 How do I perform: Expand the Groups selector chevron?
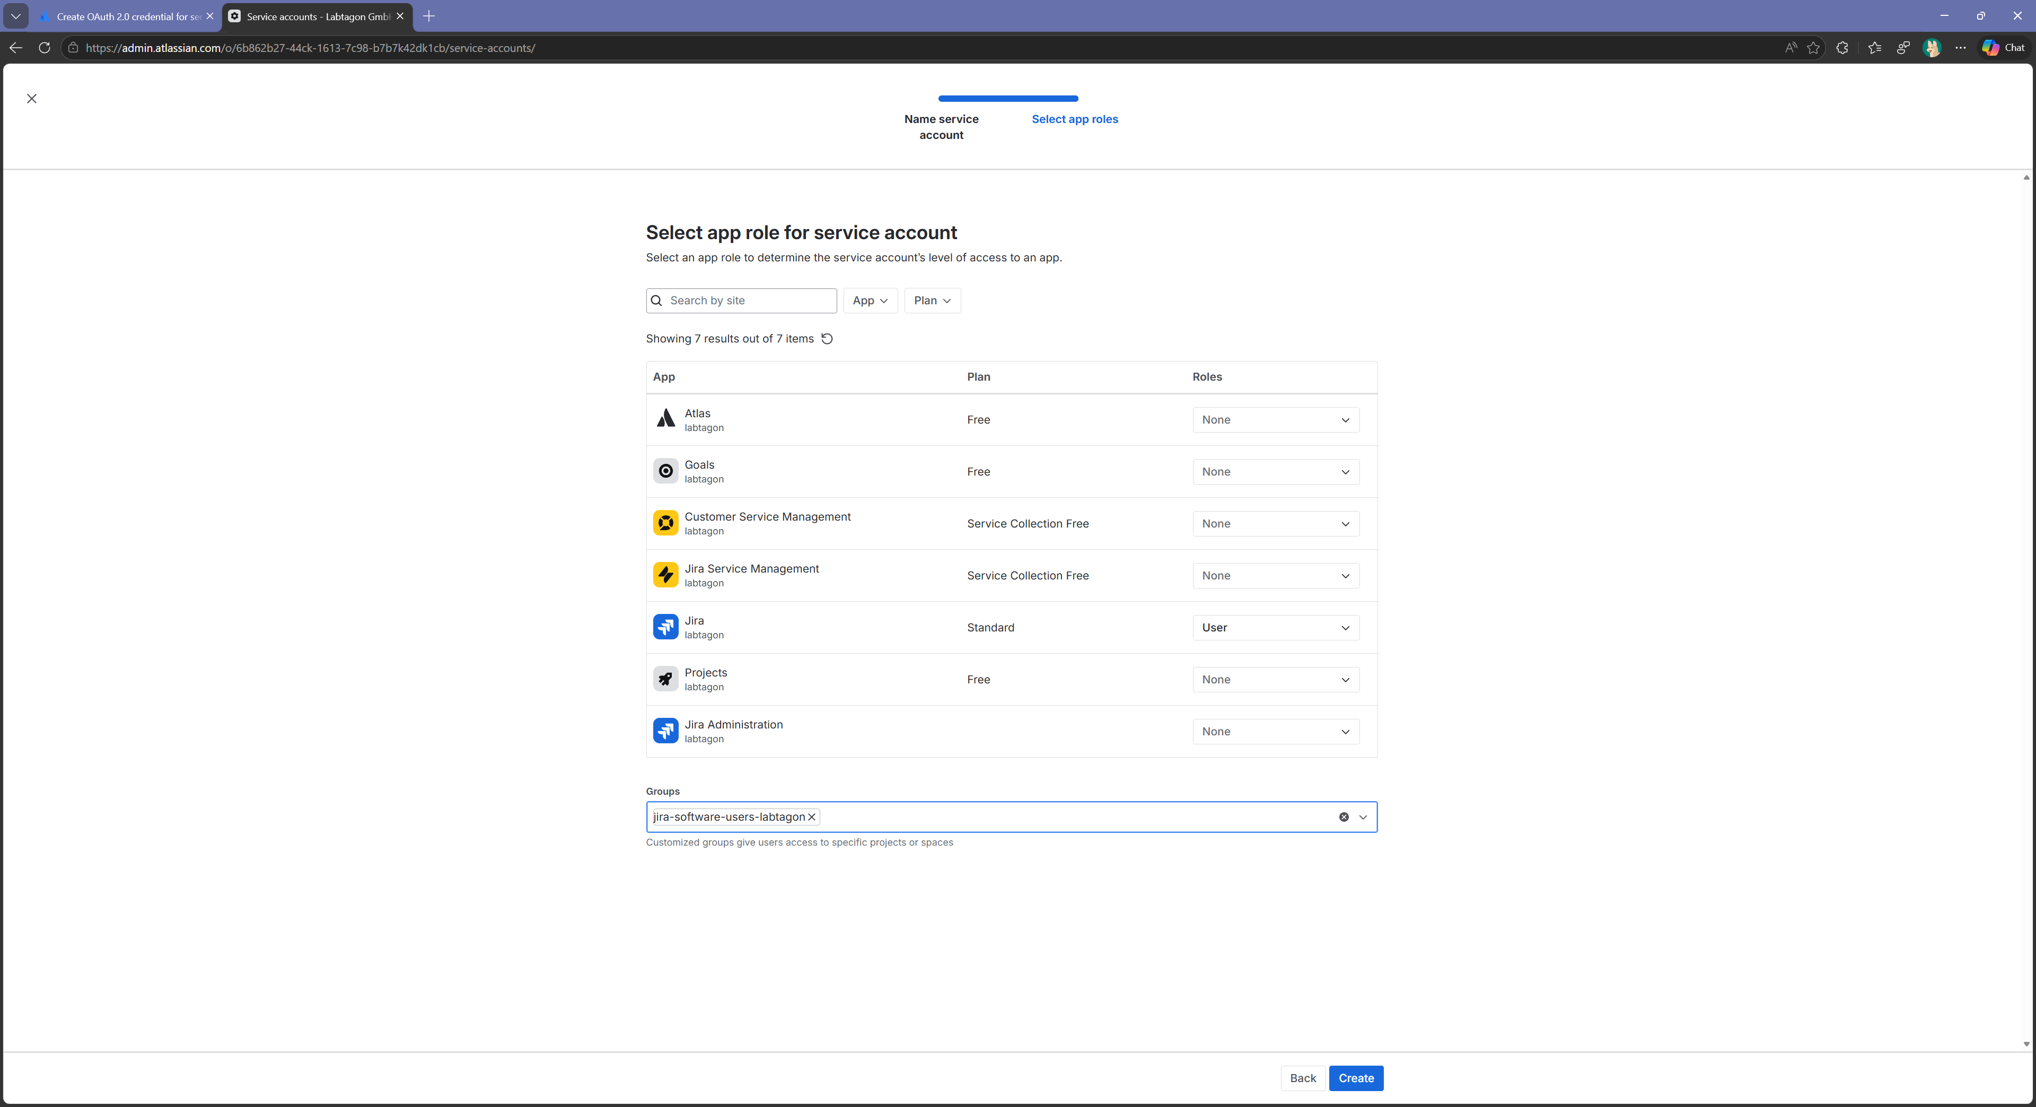point(1363,817)
